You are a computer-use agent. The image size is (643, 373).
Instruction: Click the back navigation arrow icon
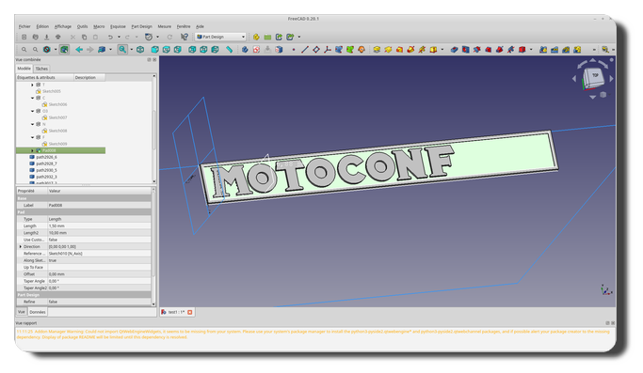[x=79, y=50]
